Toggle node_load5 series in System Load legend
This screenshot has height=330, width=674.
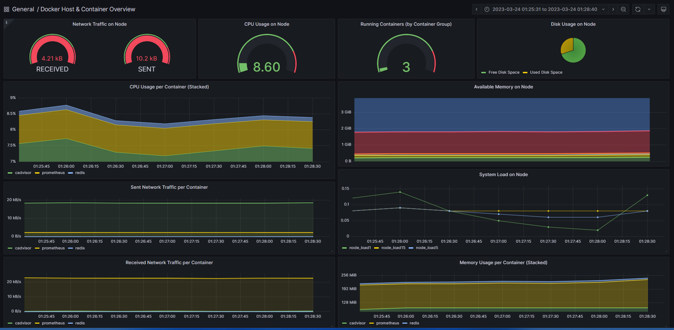427,248
